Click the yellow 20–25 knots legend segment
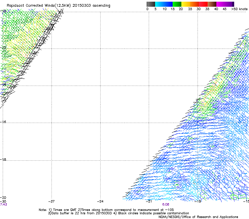 pos(186,4)
